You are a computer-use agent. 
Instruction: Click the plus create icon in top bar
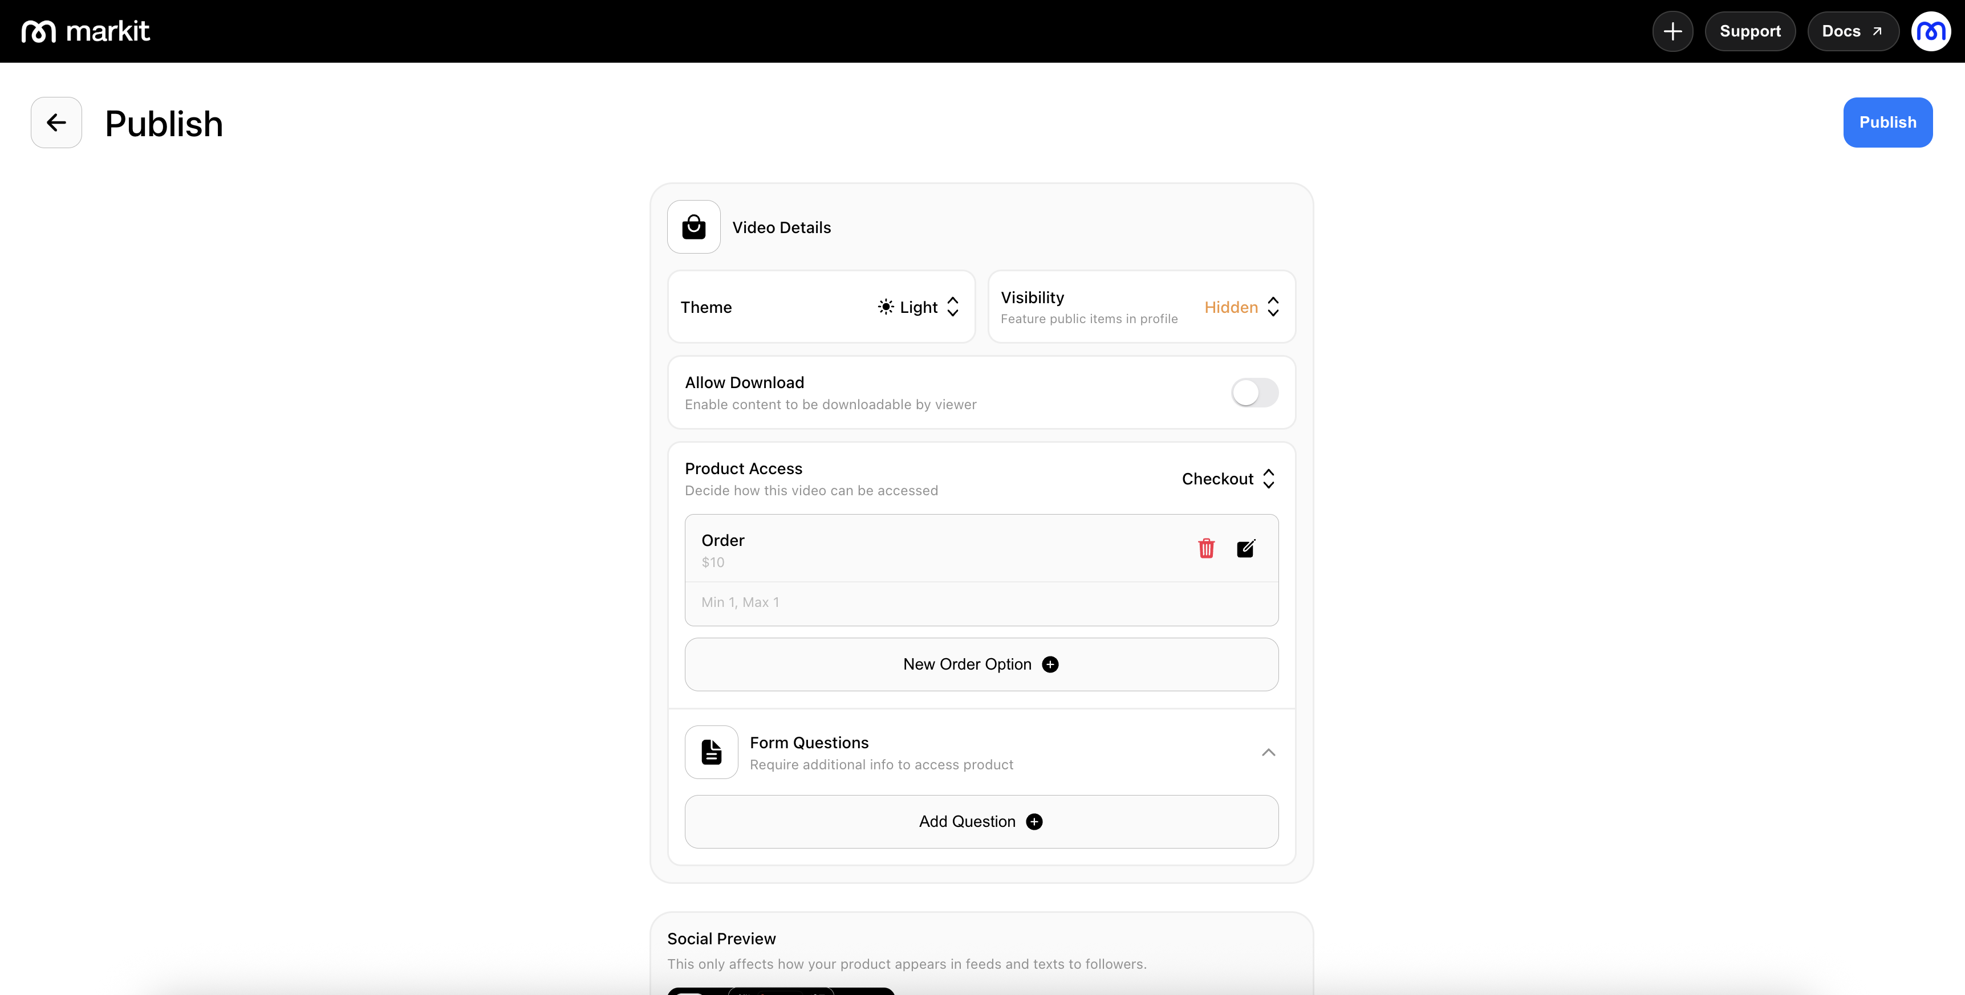(1672, 31)
